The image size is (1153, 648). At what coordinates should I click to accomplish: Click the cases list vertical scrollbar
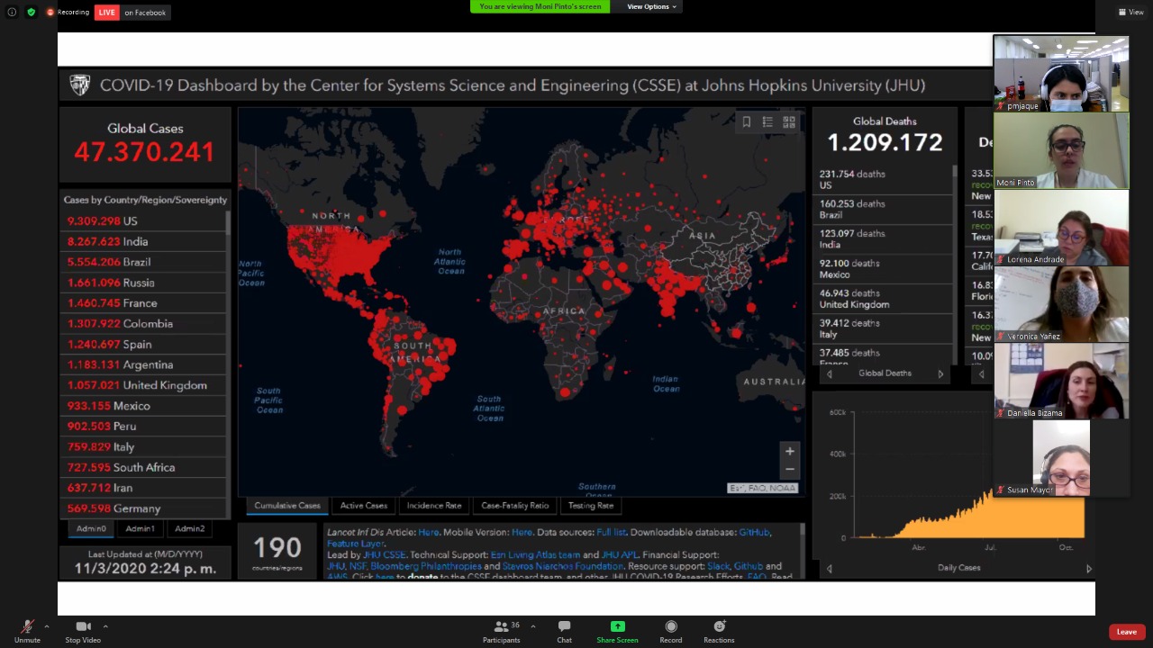pyautogui.click(x=228, y=364)
